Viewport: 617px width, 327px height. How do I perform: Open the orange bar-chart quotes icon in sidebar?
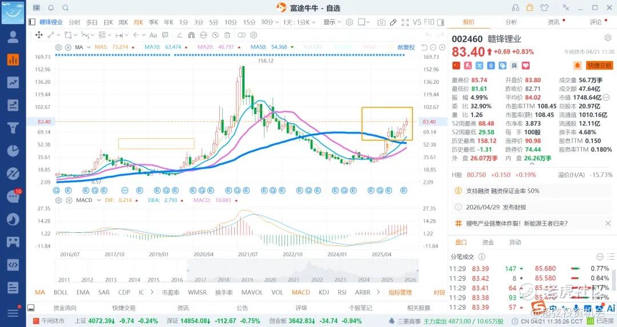click(13, 59)
